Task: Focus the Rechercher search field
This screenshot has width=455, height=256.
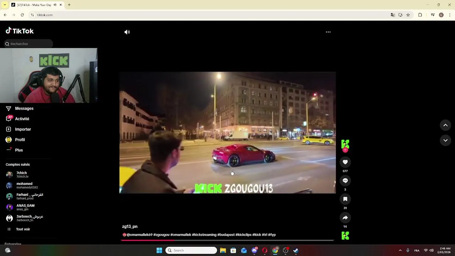Action: pyautogui.click(x=28, y=44)
